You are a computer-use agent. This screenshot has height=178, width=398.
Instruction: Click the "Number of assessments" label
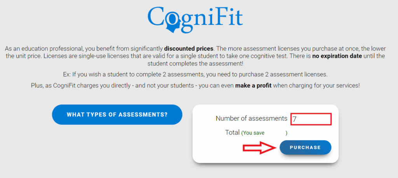click(251, 119)
